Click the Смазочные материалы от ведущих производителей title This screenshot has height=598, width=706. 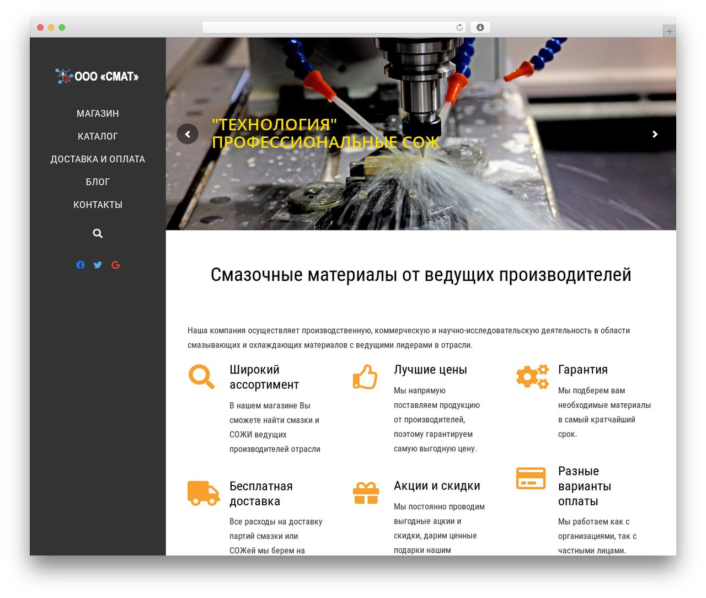421,274
